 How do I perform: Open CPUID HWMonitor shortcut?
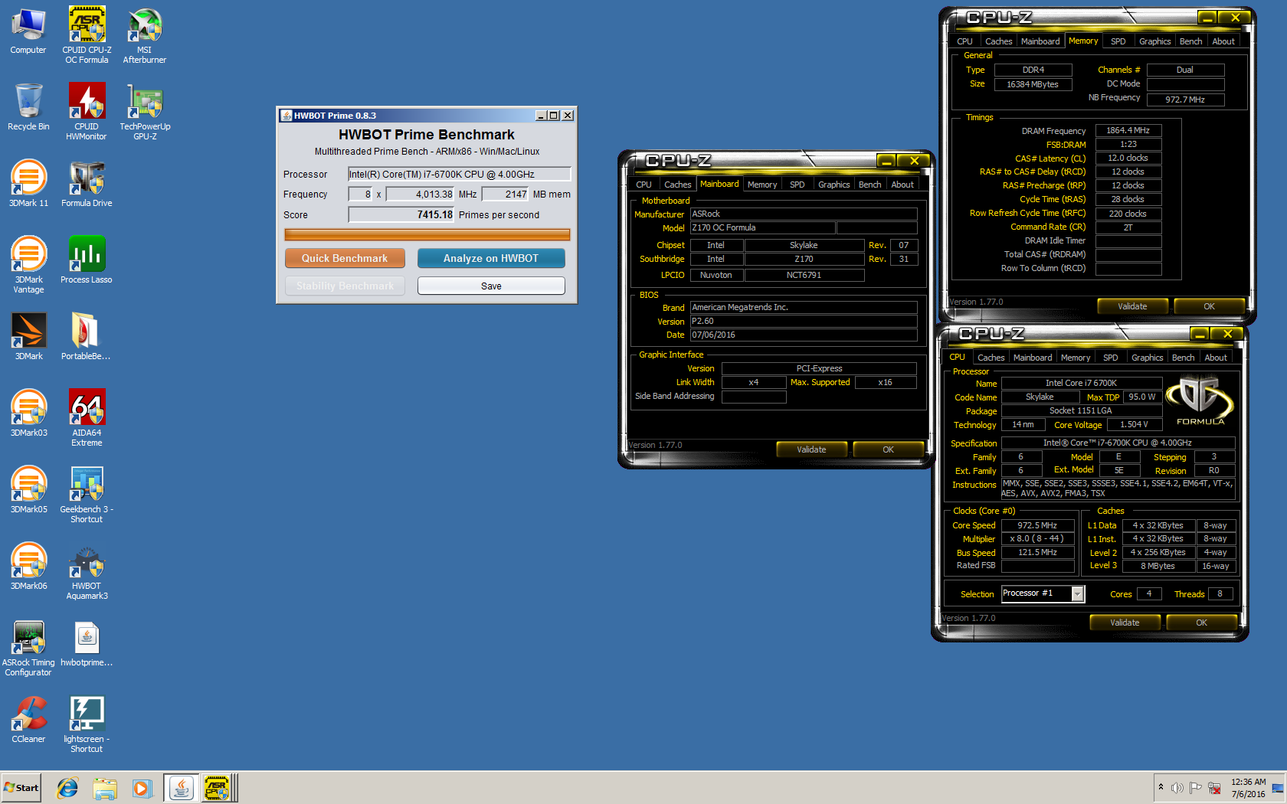(87, 111)
